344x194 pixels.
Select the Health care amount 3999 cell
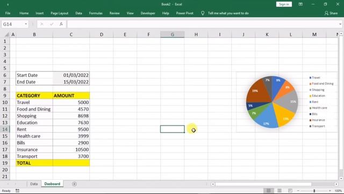[71, 136]
